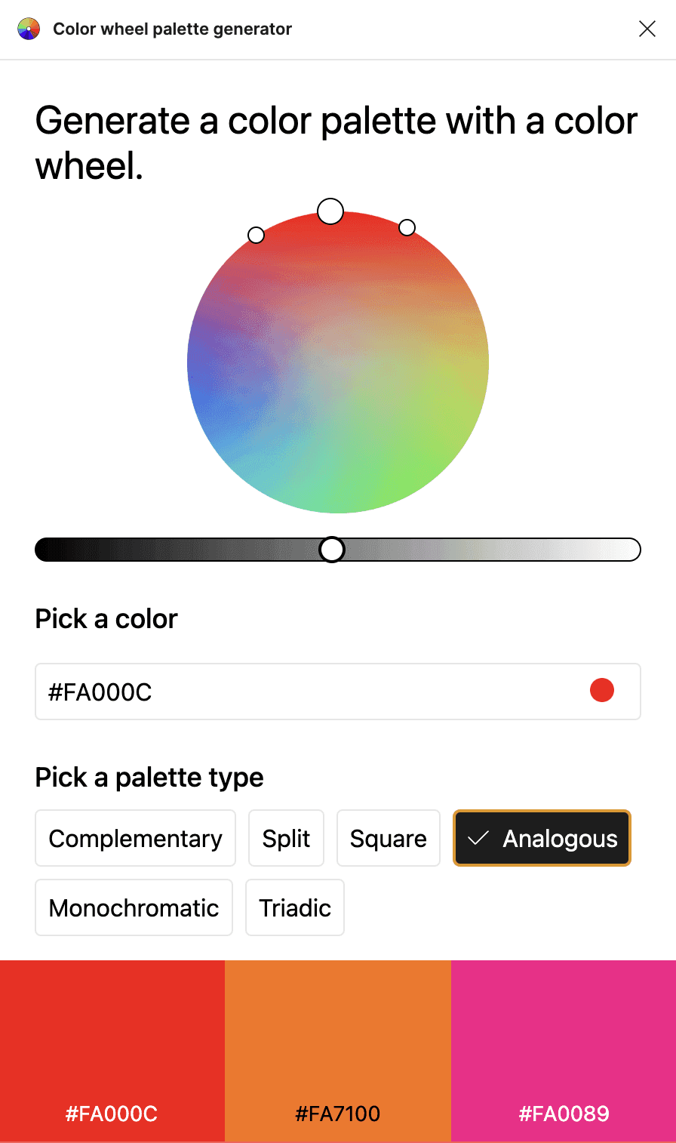Click the checkmark icon on Analogous

point(477,838)
